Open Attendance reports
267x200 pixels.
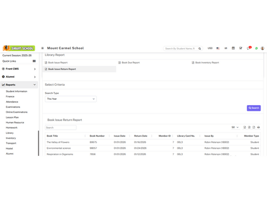(x=12, y=102)
